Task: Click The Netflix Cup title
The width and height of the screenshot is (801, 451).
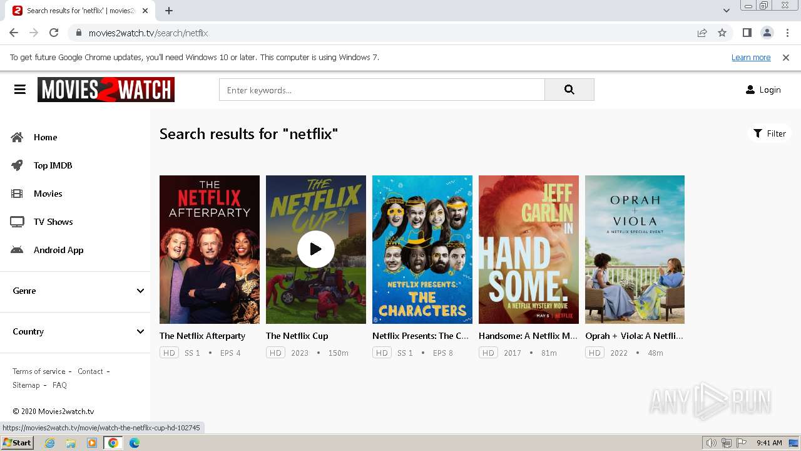Action: 297,336
